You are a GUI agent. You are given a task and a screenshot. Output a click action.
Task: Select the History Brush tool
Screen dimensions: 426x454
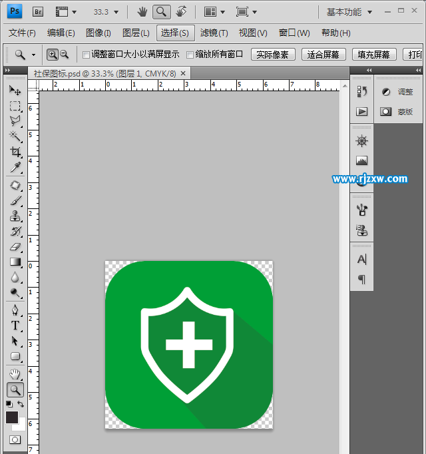15,232
